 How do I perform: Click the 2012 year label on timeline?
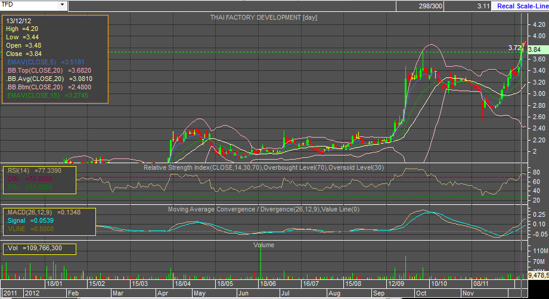tap(32, 293)
